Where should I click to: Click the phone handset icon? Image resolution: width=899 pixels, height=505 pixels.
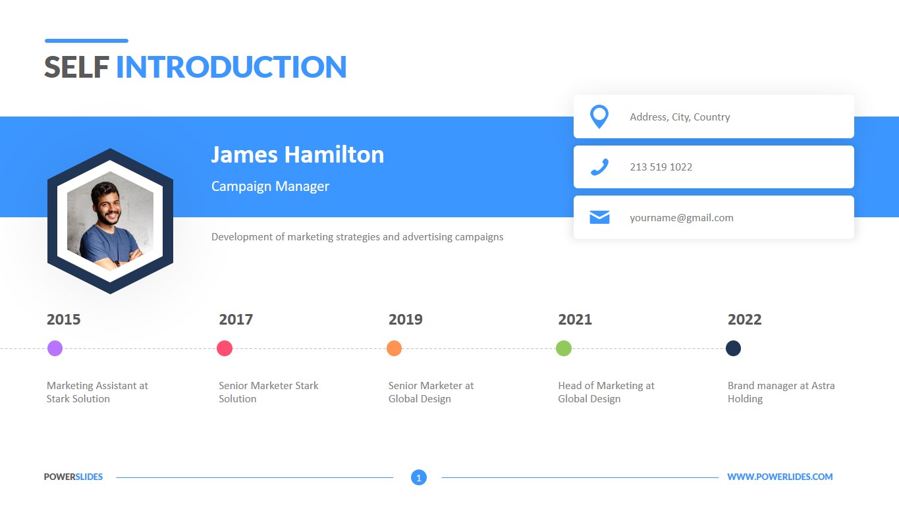coord(599,167)
